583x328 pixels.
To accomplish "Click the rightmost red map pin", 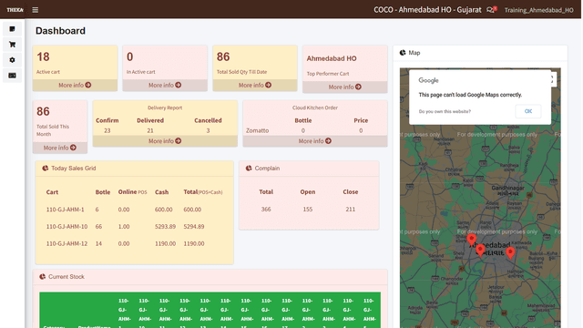I will (x=510, y=252).
